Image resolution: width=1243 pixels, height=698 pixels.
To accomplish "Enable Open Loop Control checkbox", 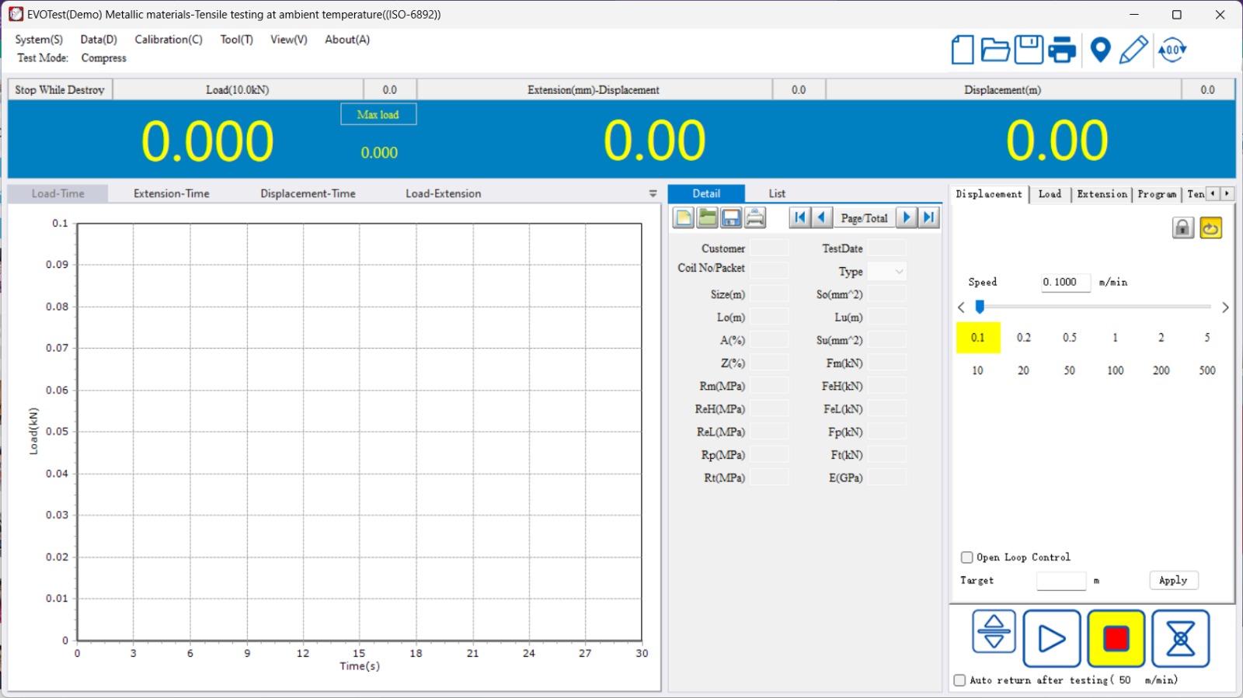I will (x=967, y=557).
